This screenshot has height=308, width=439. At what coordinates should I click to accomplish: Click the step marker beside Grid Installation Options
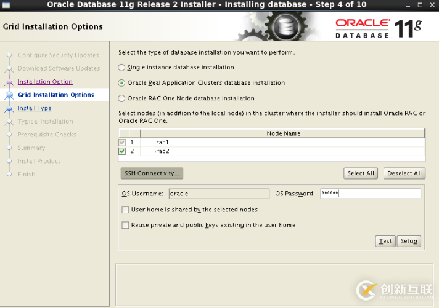(9, 95)
